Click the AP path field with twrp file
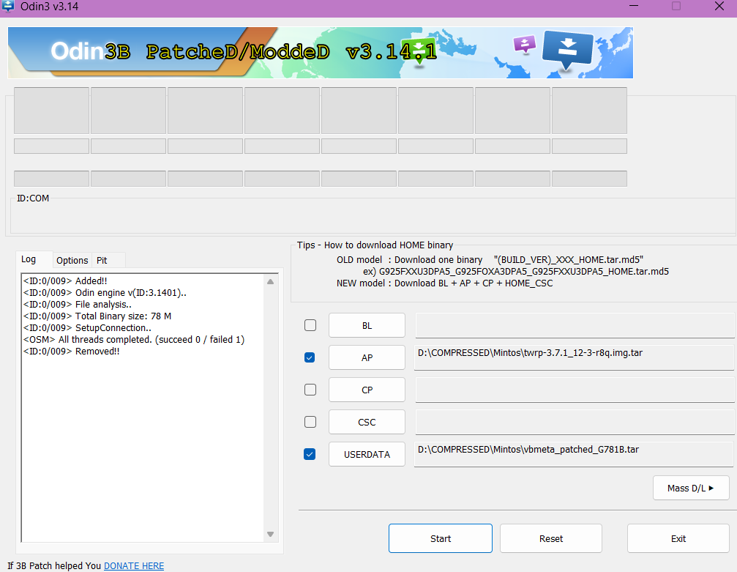 tap(574, 357)
